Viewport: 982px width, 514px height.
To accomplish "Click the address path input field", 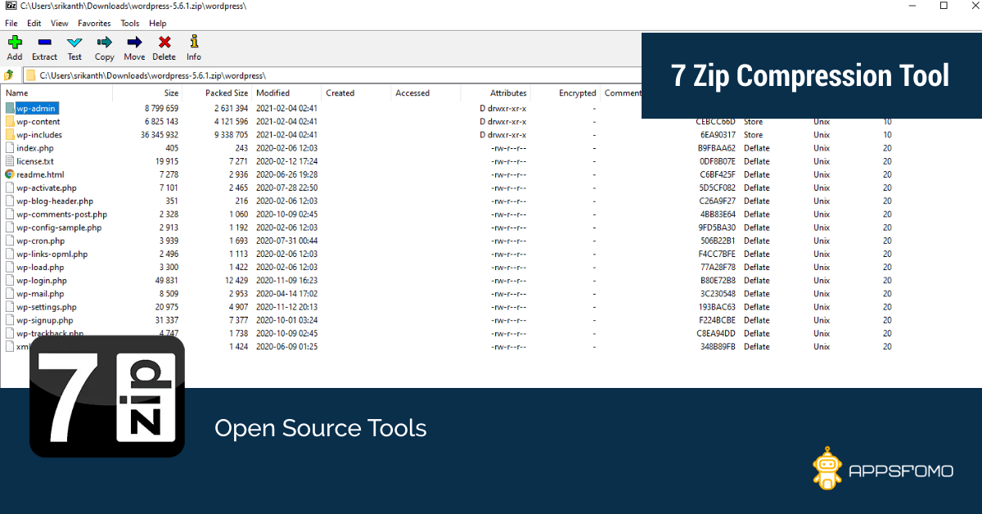I will [327, 75].
